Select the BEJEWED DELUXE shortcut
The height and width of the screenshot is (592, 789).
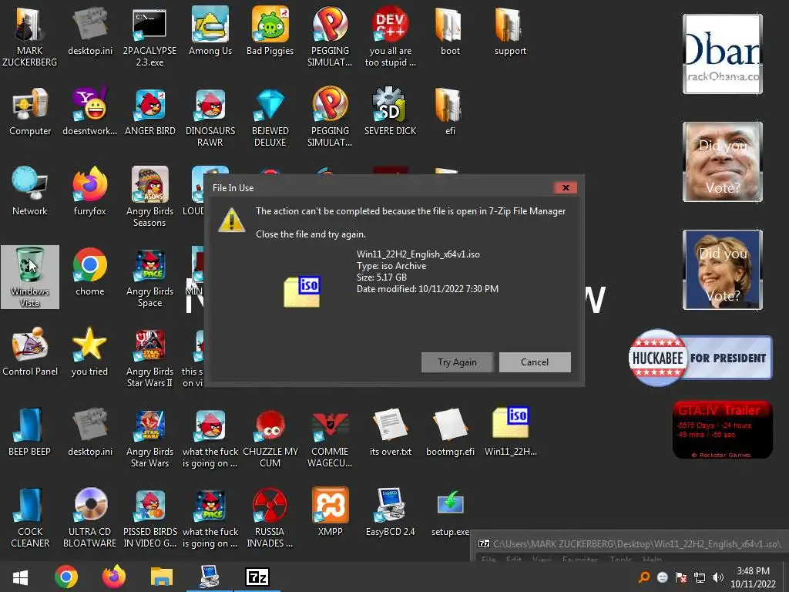pos(270,117)
